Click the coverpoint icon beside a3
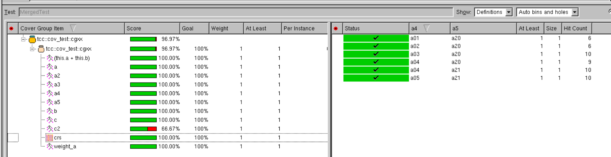 coord(50,84)
